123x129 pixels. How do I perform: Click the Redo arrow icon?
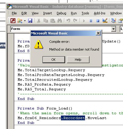click(75, 21)
